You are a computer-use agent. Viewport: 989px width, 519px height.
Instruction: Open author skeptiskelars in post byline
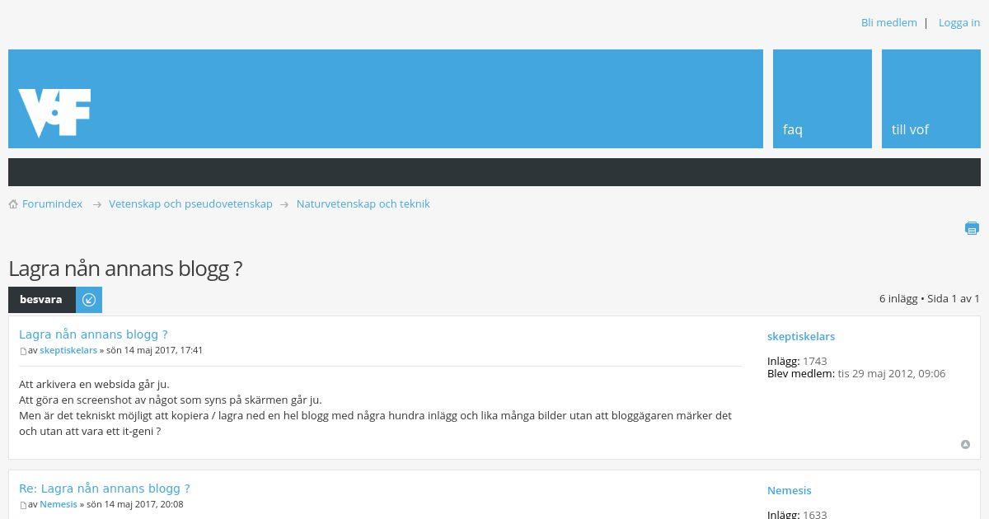point(68,350)
